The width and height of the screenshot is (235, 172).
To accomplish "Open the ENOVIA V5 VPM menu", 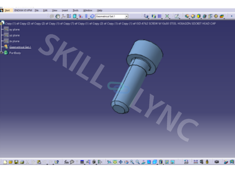I will click(23, 10).
